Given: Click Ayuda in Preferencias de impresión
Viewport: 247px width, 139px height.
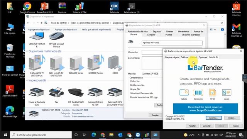Looking at the screenshot, I should coord(236,126).
